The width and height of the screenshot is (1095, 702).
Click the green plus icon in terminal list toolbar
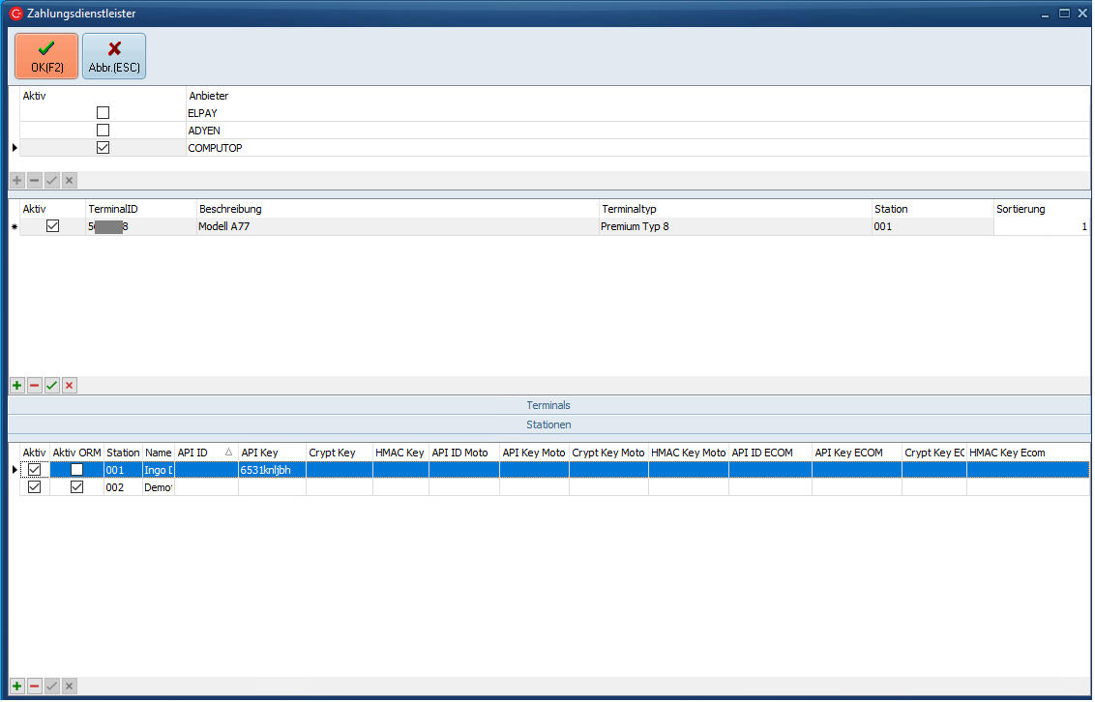(16, 385)
